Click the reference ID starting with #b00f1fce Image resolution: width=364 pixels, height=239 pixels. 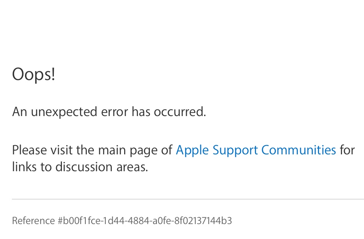[144, 221]
